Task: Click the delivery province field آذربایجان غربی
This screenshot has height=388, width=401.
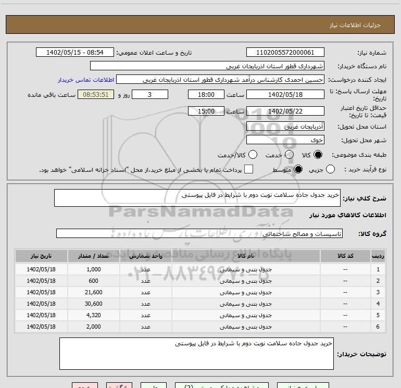Action: (285, 126)
